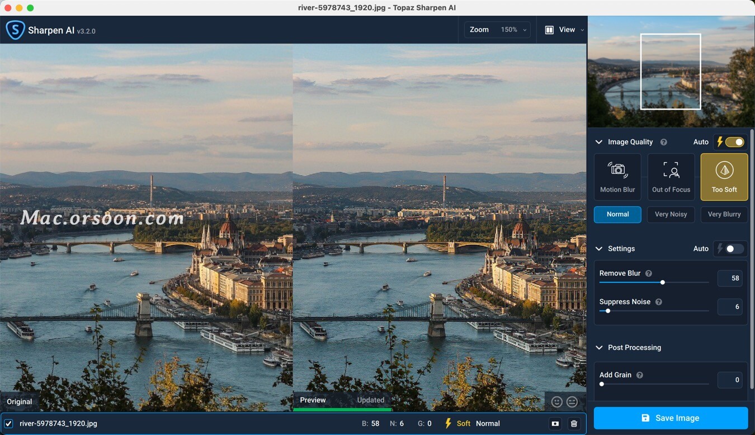The height and width of the screenshot is (435, 755).
Task: Open help for Add Grain
Action: [x=640, y=375]
